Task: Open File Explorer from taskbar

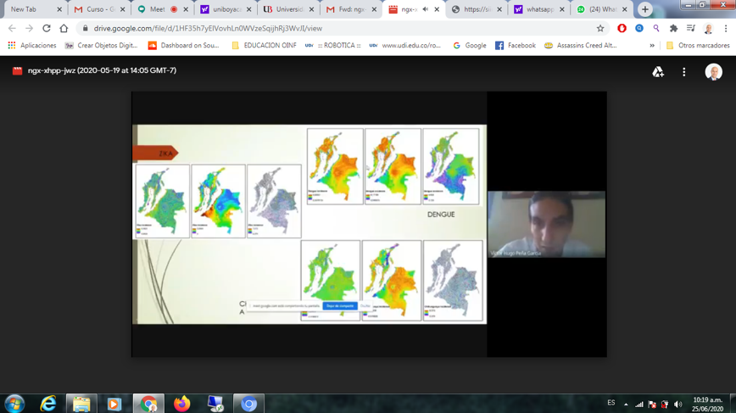Action: pyautogui.click(x=81, y=404)
